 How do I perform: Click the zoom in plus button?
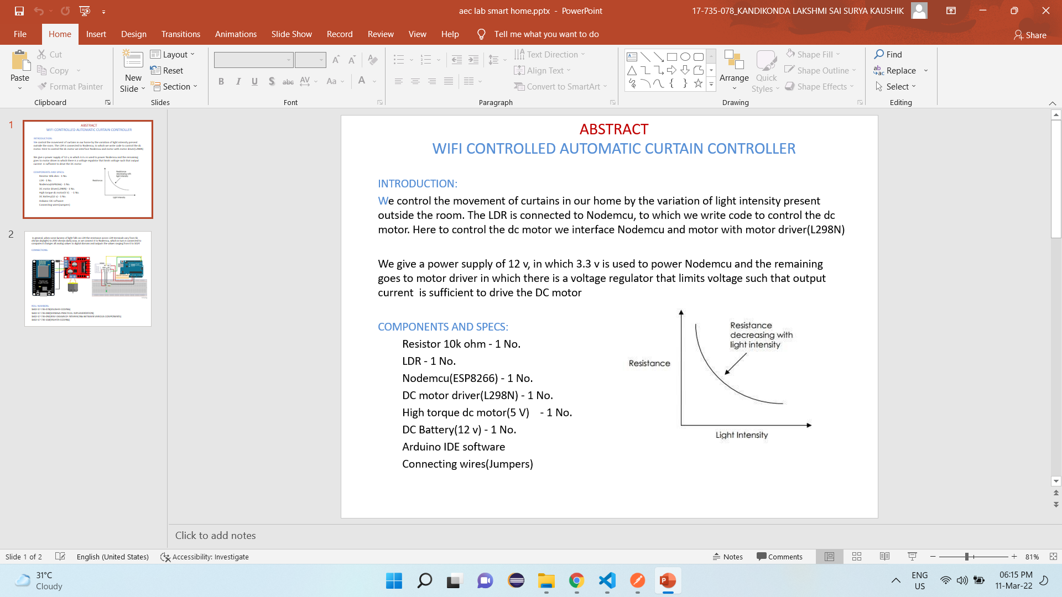pyautogui.click(x=1014, y=557)
